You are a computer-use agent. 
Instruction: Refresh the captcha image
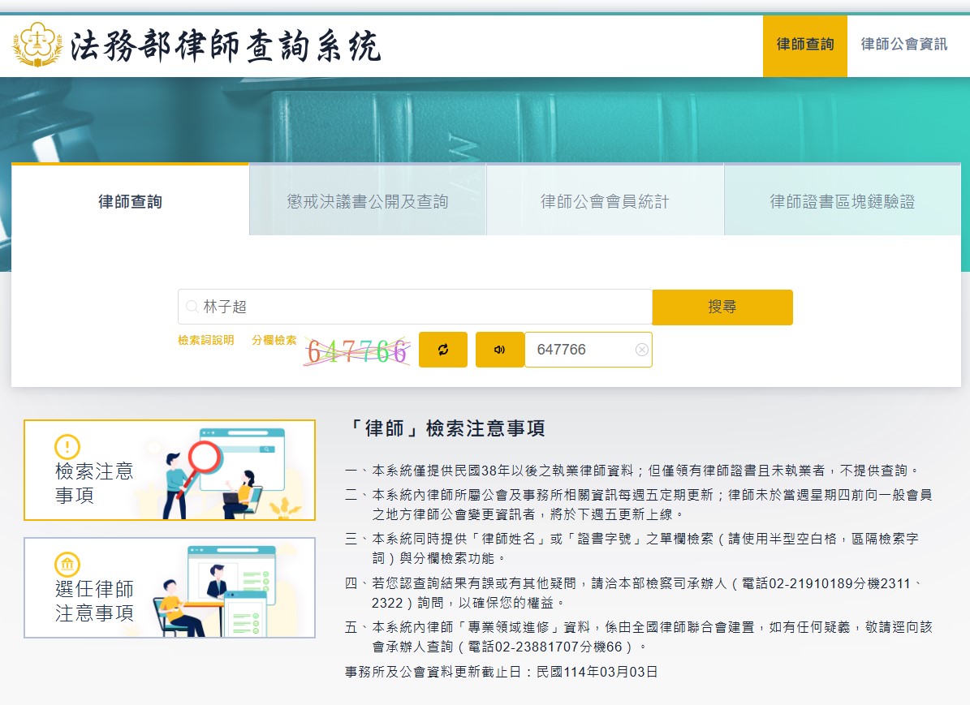(x=442, y=350)
